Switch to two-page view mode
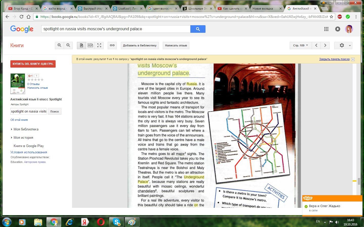 90,45
